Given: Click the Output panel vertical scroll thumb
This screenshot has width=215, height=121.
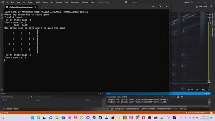Looking at the screenshot, I should click(x=209, y=102).
